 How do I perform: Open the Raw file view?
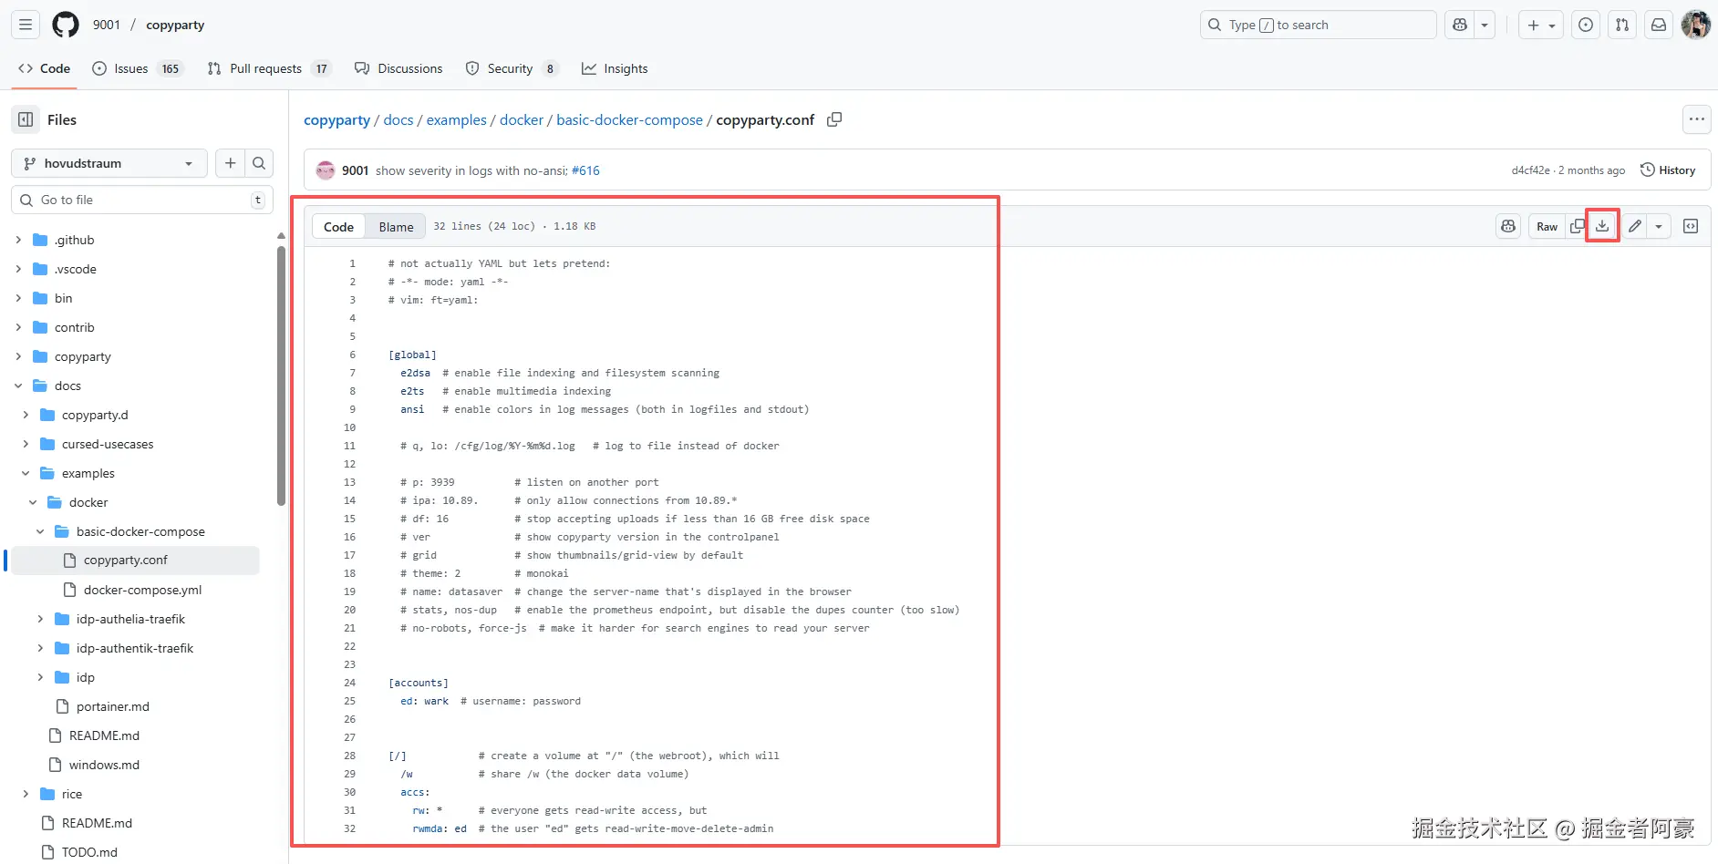(1547, 226)
